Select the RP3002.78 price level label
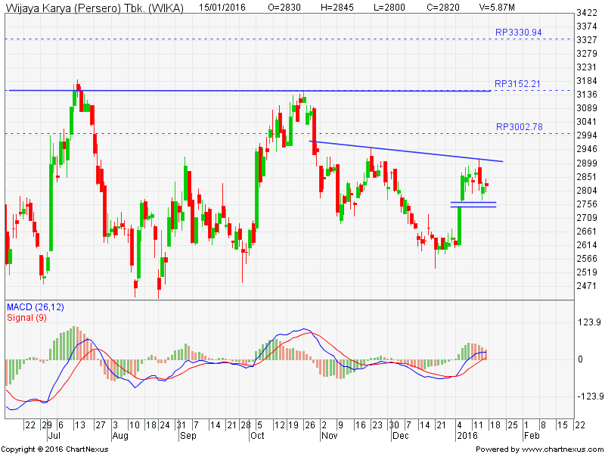The height and width of the screenshot is (454, 605). [x=518, y=127]
